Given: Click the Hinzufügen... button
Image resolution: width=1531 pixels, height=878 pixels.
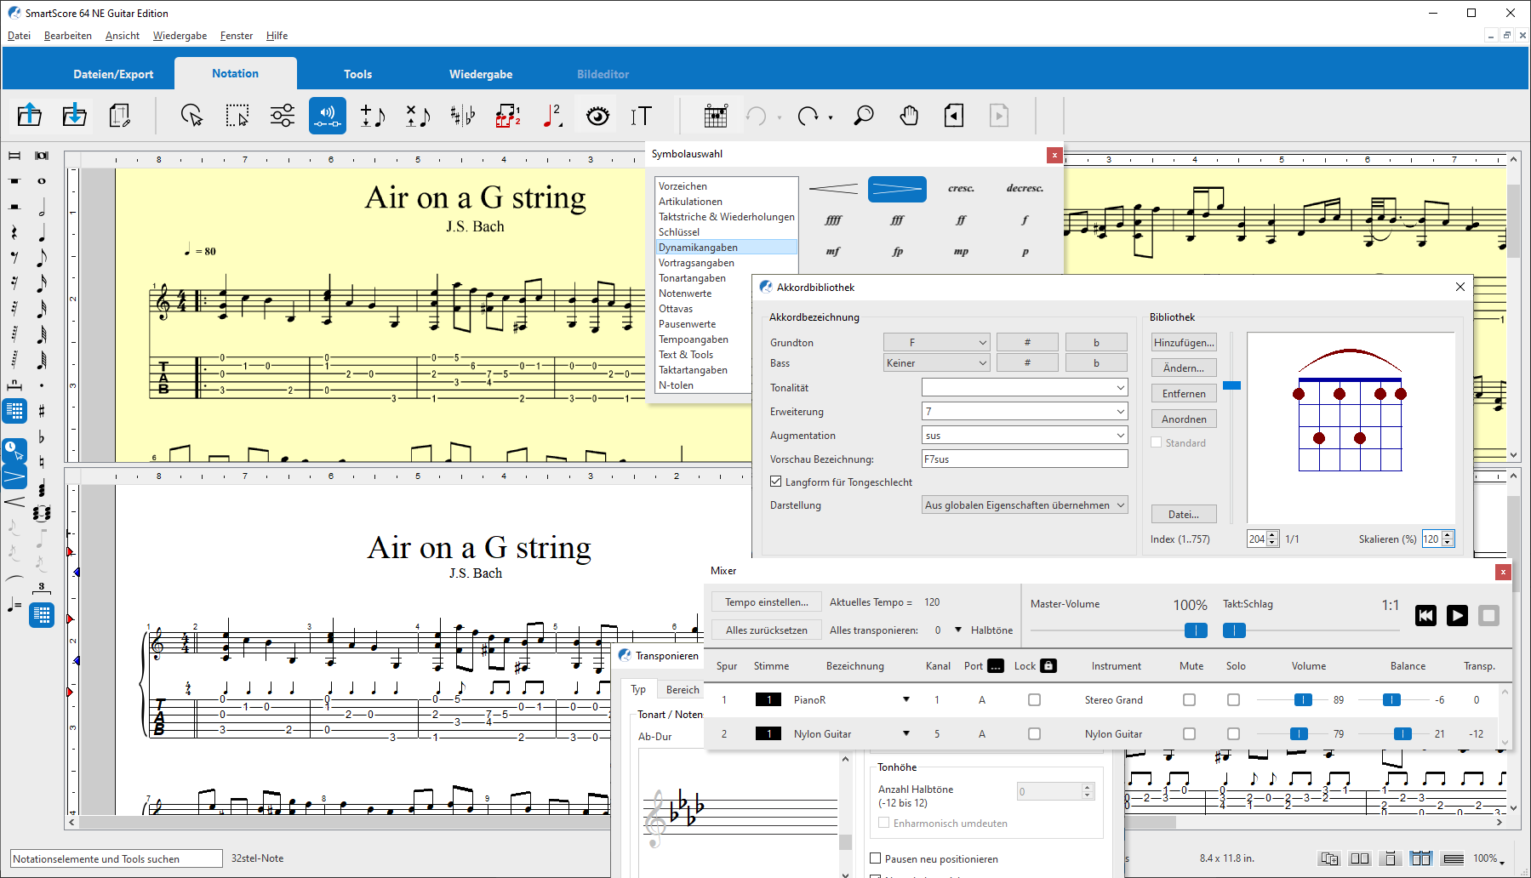Looking at the screenshot, I should tap(1183, 342).
